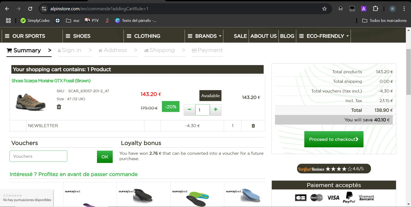Image resolution: width=411 pixels, height=207 pixels.
Task: Click Virement Bancaire payment logo
Action: click(367, 197)
